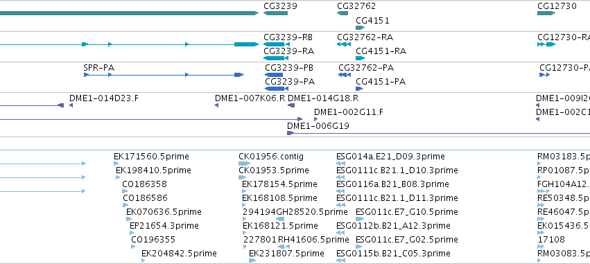Click the ESG011c.E7_G02.5prime EST glyph
The width and height of the screenshot is (590, 264).
[359, 247]
